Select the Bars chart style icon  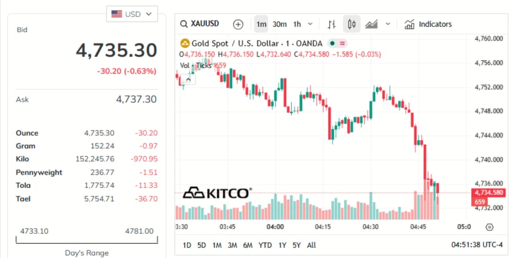pyautogui.click(x=332, y=24)
